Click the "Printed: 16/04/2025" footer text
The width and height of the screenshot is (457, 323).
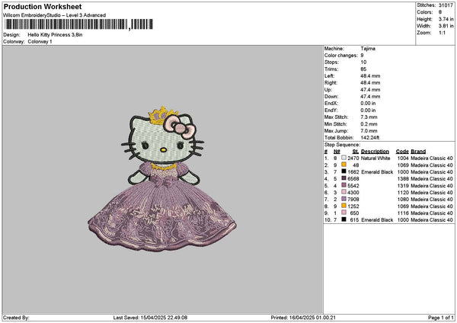coord(303,318)
